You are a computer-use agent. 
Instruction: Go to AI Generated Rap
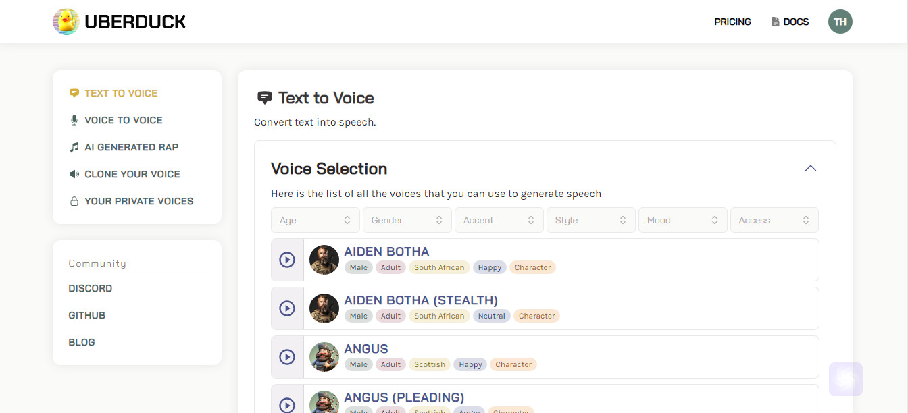point(132,147)
